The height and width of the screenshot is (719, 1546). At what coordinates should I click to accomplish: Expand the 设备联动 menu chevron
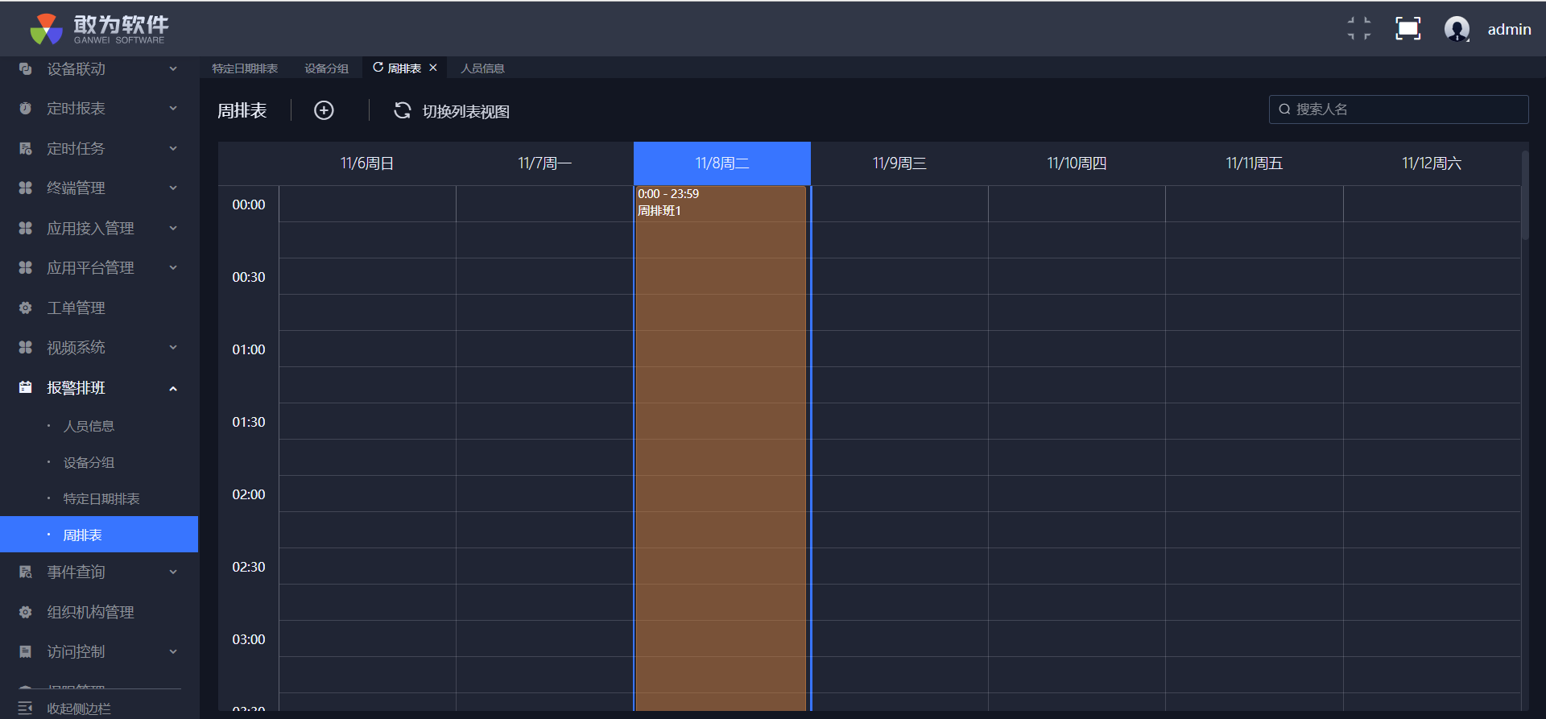coord(173,69)
